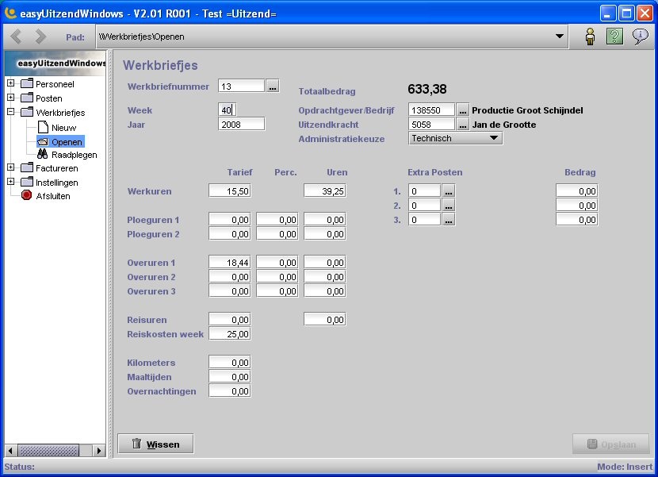Screen dimensions: 658x477
Task: Click the Jaar input field
Action: [x=241, y=125]
